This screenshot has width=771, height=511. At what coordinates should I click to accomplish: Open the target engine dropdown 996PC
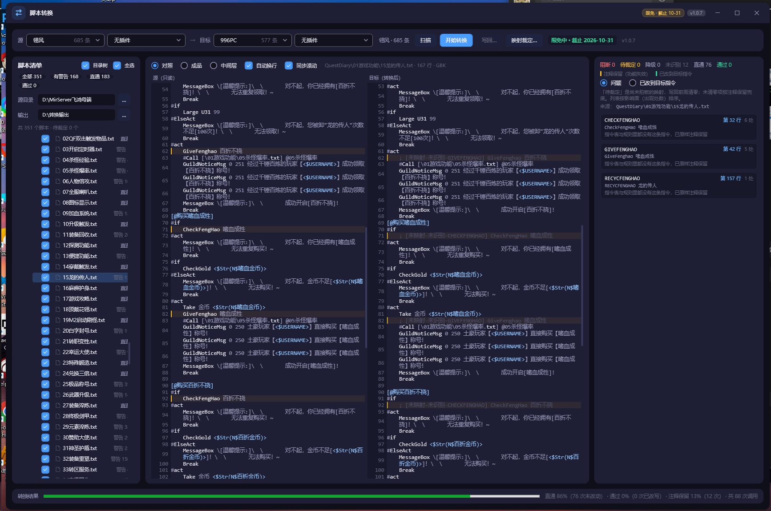click(253, 40)
